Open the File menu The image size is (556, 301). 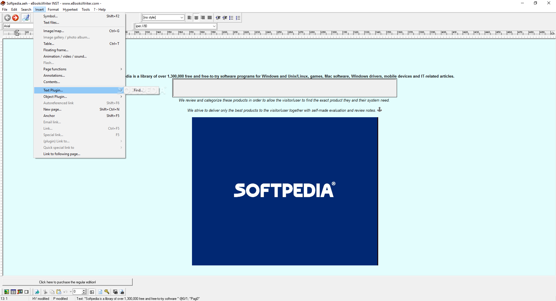[5, 10]
